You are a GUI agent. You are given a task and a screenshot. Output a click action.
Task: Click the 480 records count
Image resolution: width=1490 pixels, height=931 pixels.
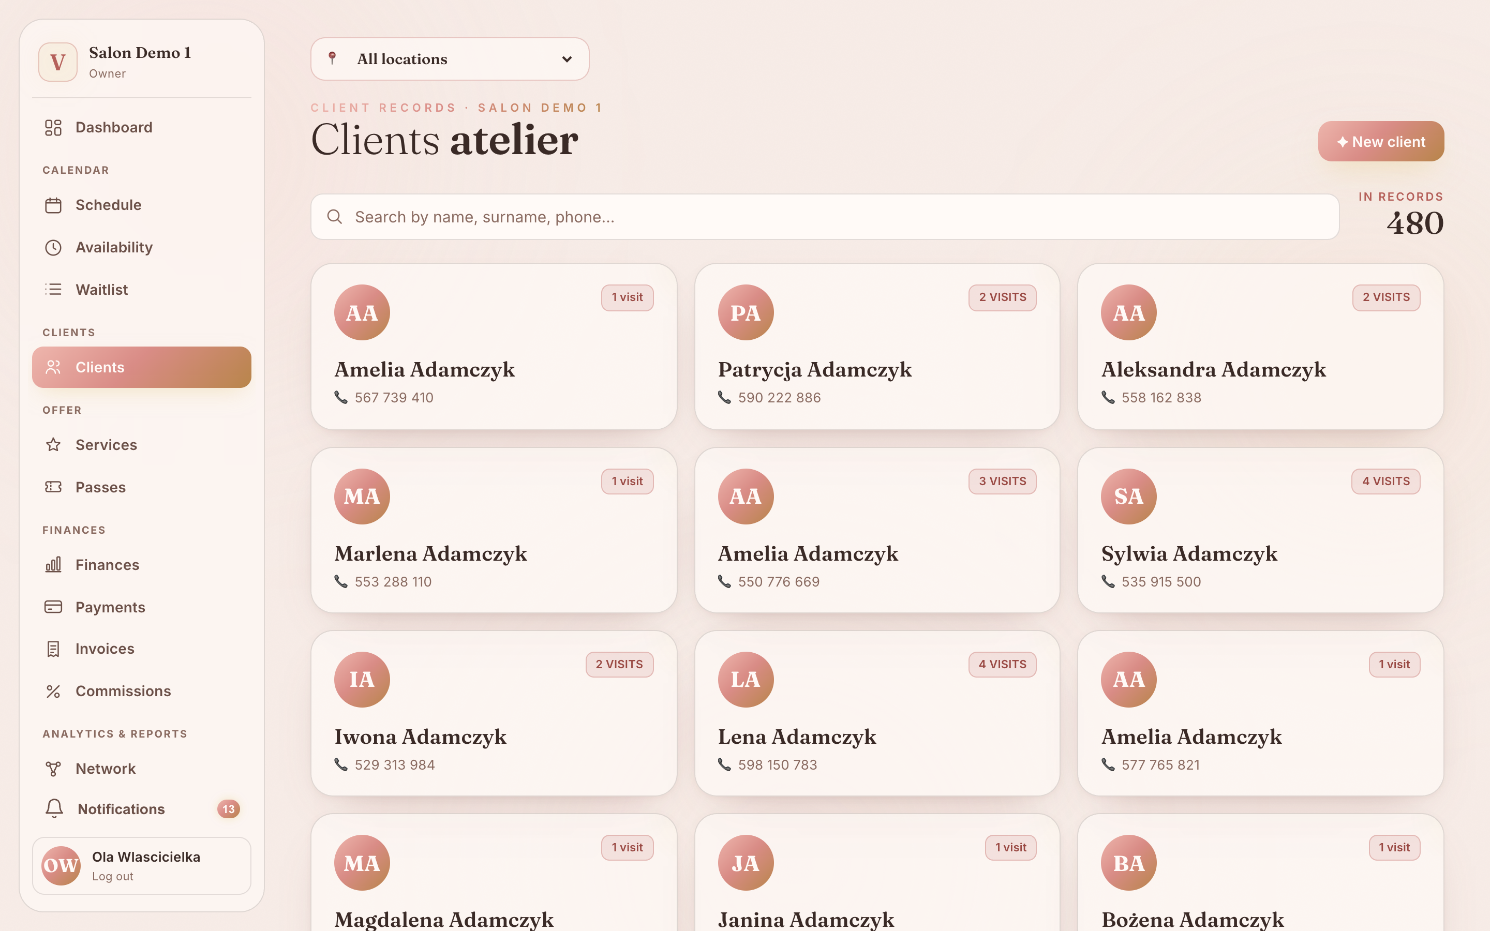point(1415,223)
